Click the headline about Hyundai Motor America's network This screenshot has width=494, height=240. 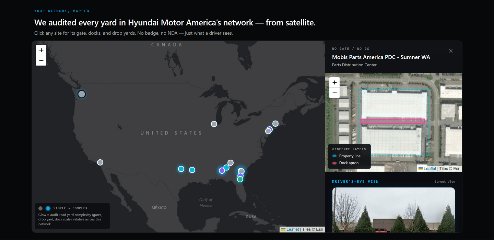175,23
